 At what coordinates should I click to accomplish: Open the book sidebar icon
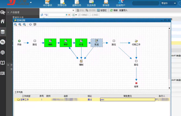coord(3,63)
